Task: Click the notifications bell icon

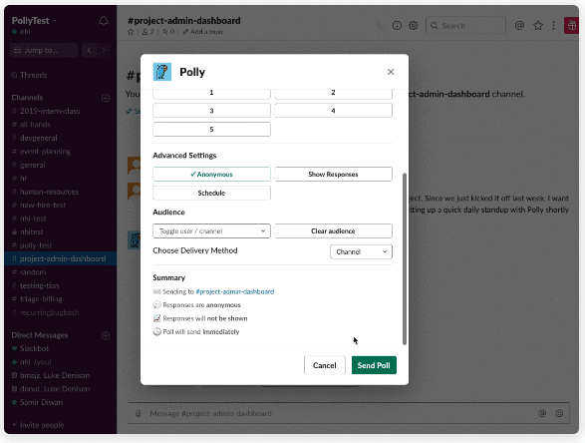Action: tap(104, 21)
